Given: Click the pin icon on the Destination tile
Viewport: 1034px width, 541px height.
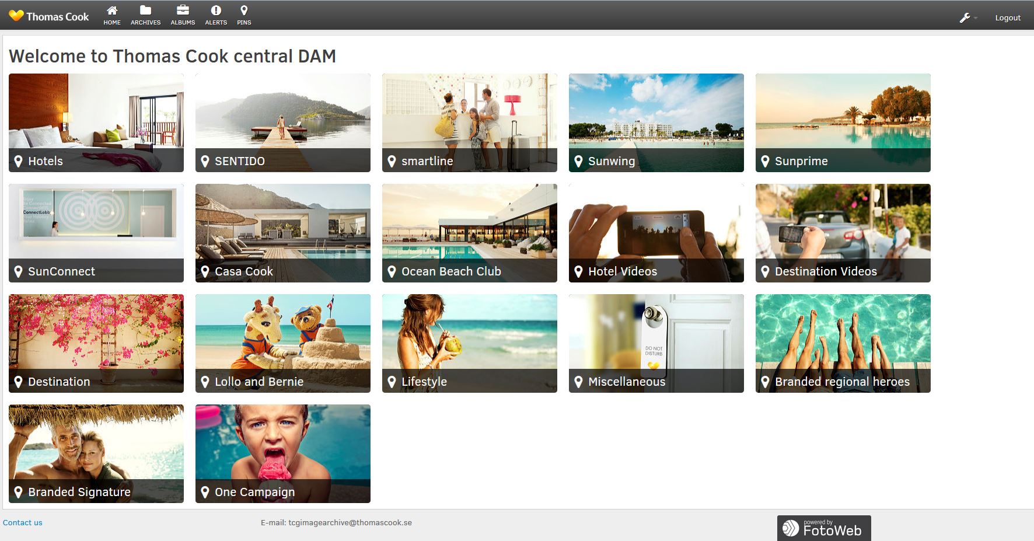Looking at the screenshot, I should coord(18,382).
